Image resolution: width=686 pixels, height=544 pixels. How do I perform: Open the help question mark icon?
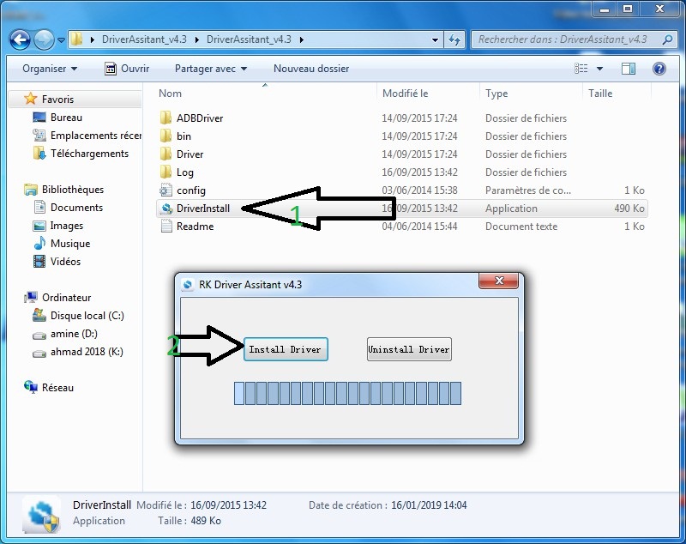pos(659,69)
